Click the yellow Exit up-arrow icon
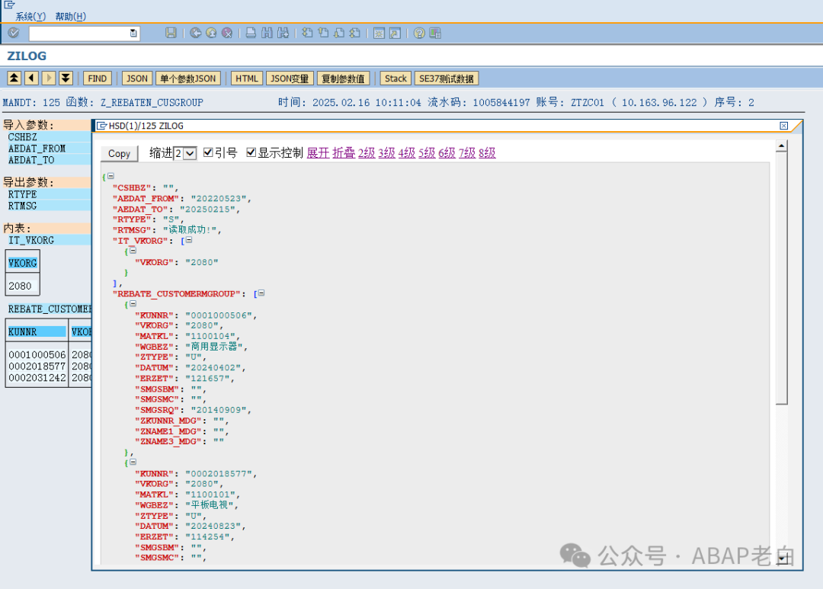This screenshot has height=589, width=823. coord(211,33)
